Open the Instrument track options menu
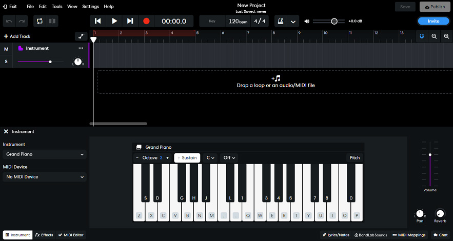The width and height of the screenshot is (453, 241). [x=81, y=48]
